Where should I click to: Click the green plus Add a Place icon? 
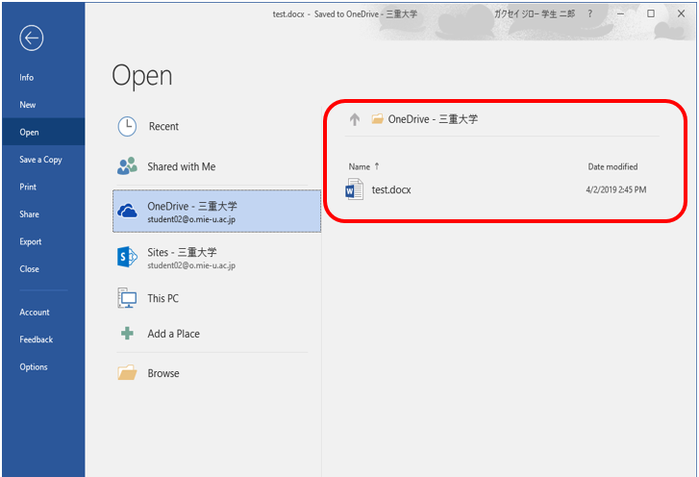128,333
